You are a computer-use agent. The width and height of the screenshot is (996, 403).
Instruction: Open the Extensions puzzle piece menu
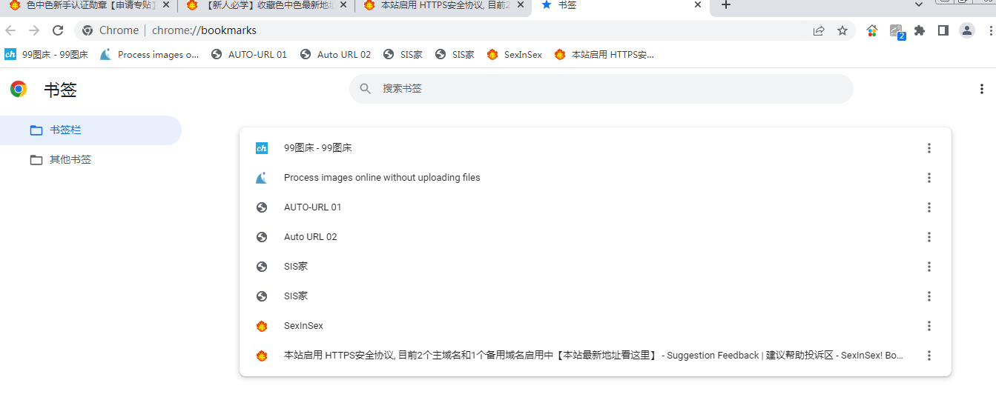(x=920, y=30)
